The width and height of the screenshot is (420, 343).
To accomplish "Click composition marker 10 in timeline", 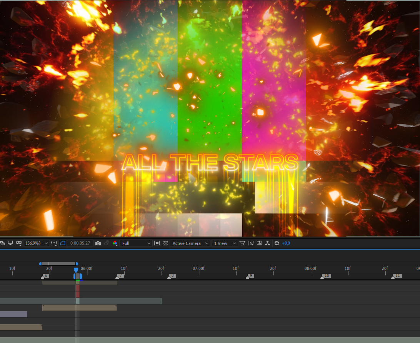I will click(326, 276).
